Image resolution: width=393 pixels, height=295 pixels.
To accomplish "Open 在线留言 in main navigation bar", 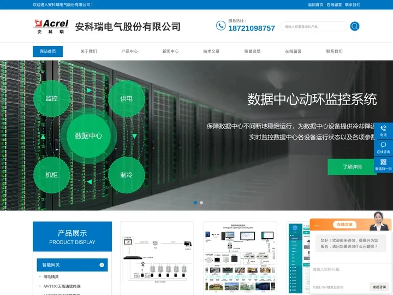I will [x=293, y=51].
